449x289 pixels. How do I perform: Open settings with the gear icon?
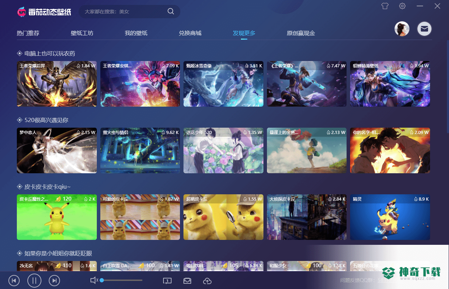coord(402,6)
